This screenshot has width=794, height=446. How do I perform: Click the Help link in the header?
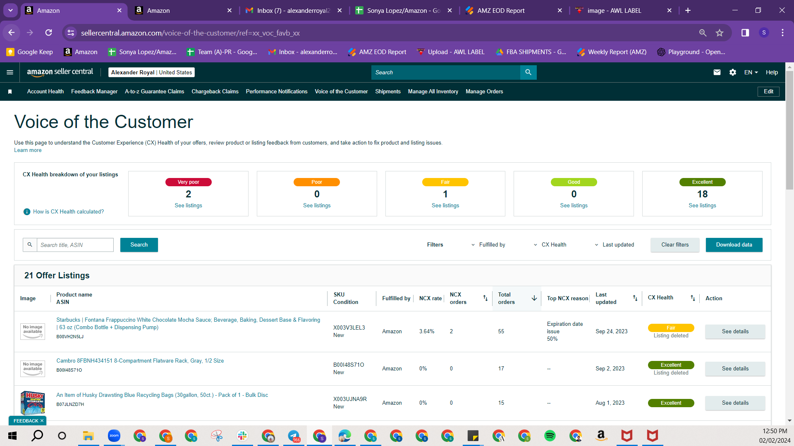coord(772,72)
